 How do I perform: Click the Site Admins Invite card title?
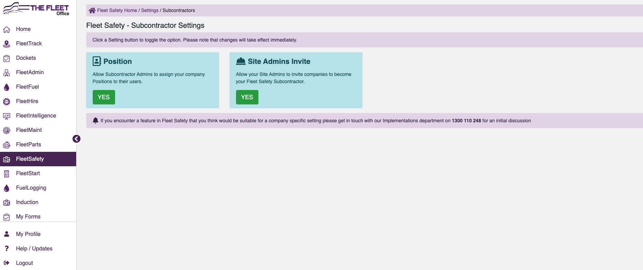pyautogui.click(x=279, y=61)
